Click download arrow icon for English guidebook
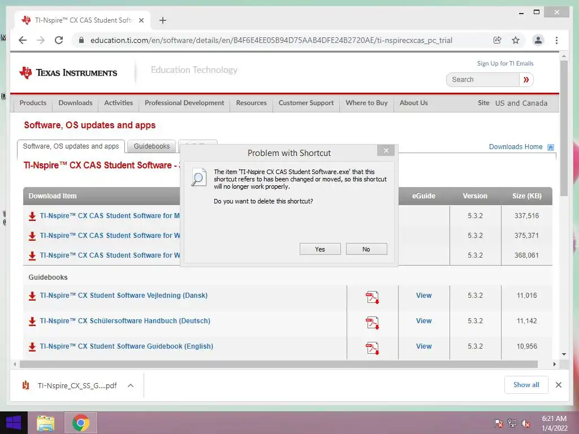 (32, 347)
